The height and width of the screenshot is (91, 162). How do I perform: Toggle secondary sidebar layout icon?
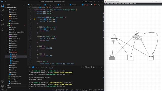(x=89, y=2)
